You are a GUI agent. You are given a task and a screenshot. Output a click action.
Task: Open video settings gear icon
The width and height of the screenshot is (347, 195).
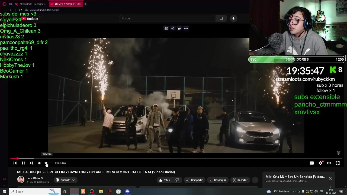320,163
